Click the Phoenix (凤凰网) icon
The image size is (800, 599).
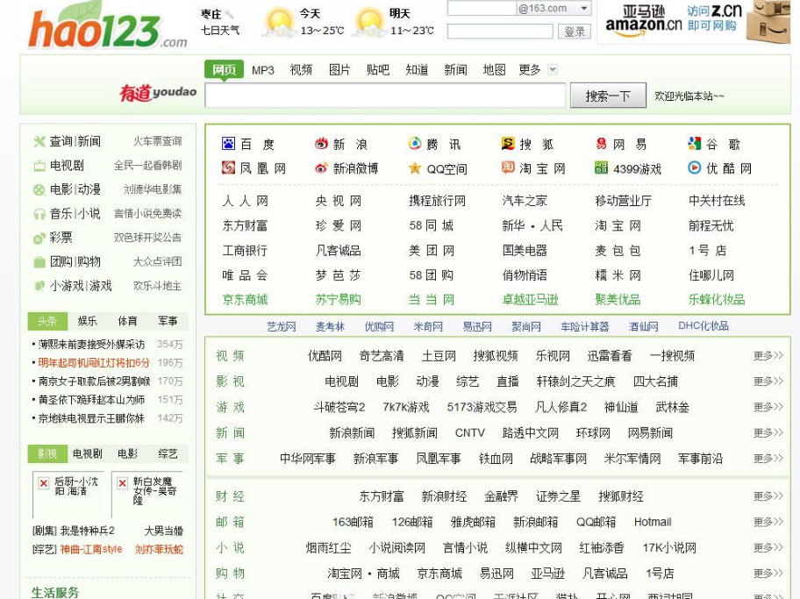tap(228, 168)
